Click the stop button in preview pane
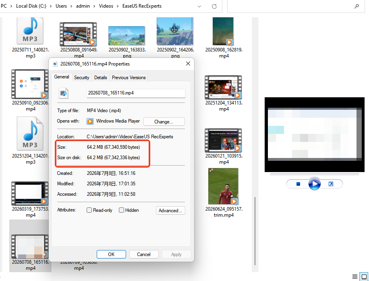This screenshot has height=281, width=369. (298, 184)
